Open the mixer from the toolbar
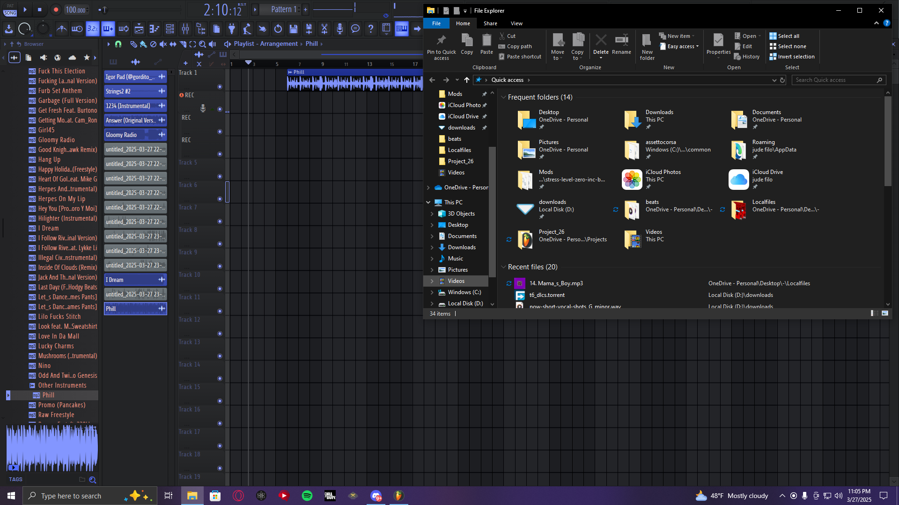The width and height of the screenshot is (899, 505). coord(185,29)
